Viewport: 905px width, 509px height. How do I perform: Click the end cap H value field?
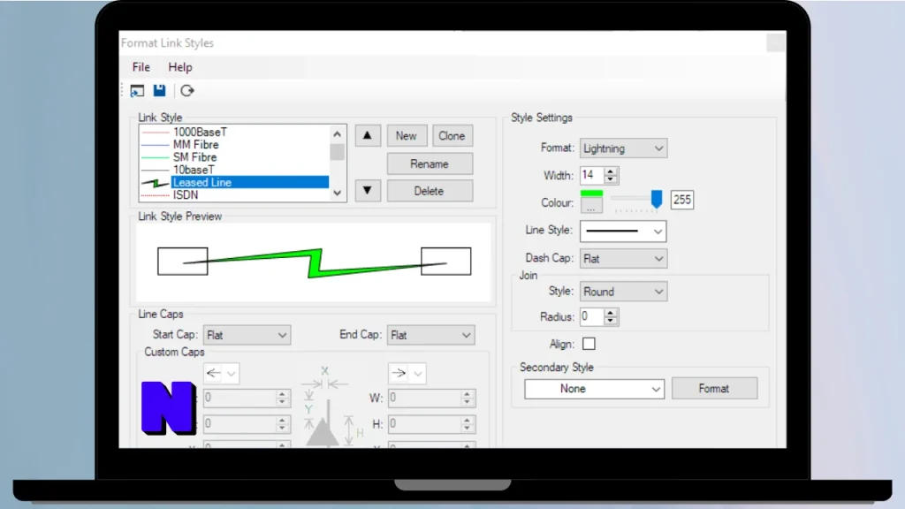(424, 424)
